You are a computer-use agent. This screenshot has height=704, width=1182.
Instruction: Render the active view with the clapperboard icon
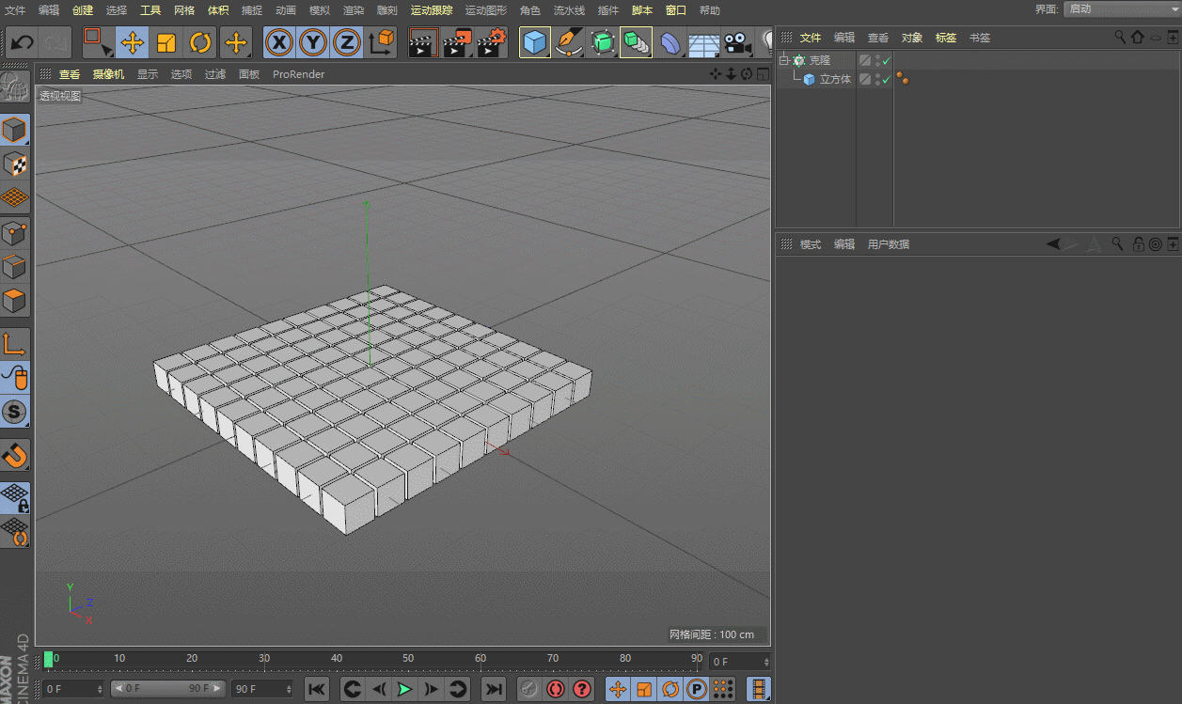pyautogui.click(x=423, y=42)
